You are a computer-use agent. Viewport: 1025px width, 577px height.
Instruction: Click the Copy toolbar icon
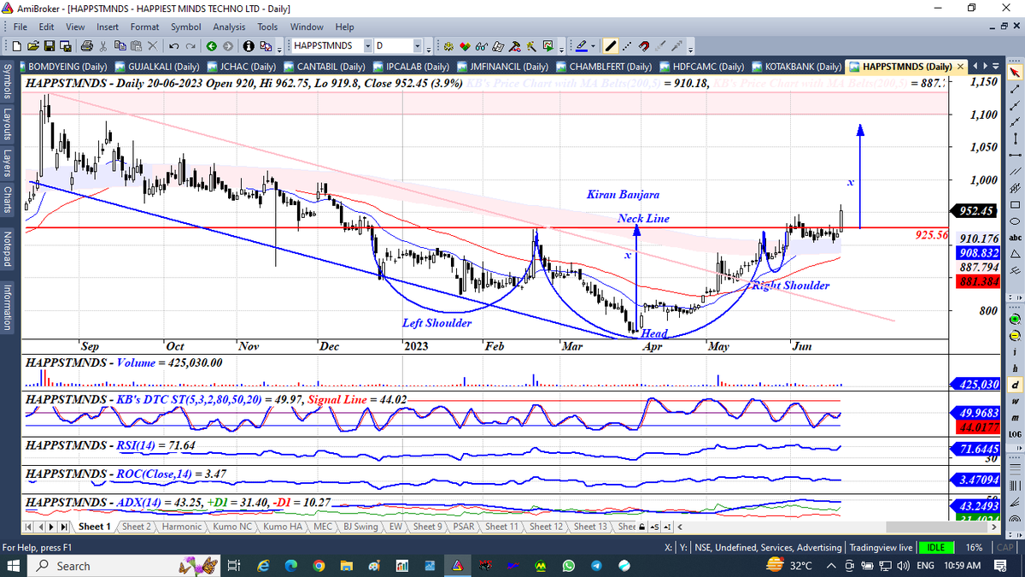coord(120,45)
